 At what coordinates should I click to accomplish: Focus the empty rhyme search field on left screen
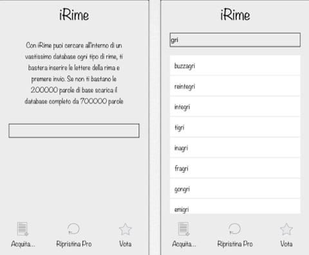tap(74, 130)
